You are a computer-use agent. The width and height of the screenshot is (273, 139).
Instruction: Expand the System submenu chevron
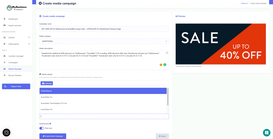[29, 37]
